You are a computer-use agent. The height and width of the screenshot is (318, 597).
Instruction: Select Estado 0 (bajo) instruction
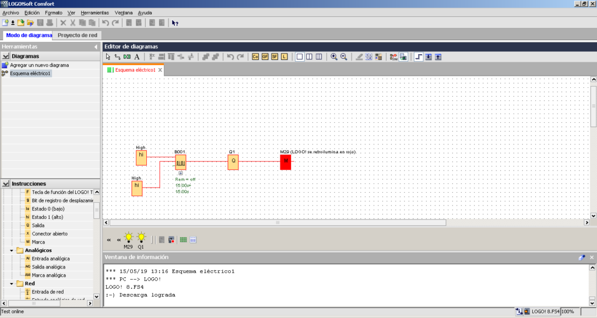point(48,209)
